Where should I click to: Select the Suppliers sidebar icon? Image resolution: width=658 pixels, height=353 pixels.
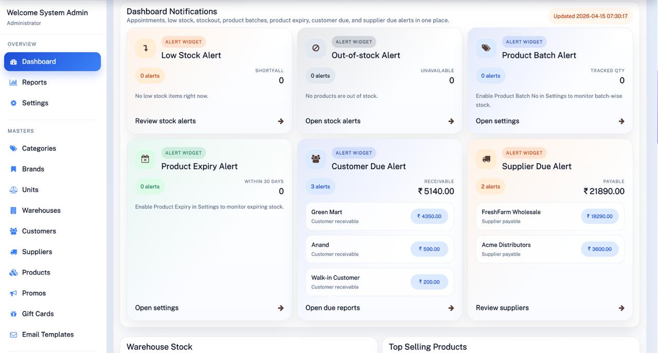tap(13, 251)
